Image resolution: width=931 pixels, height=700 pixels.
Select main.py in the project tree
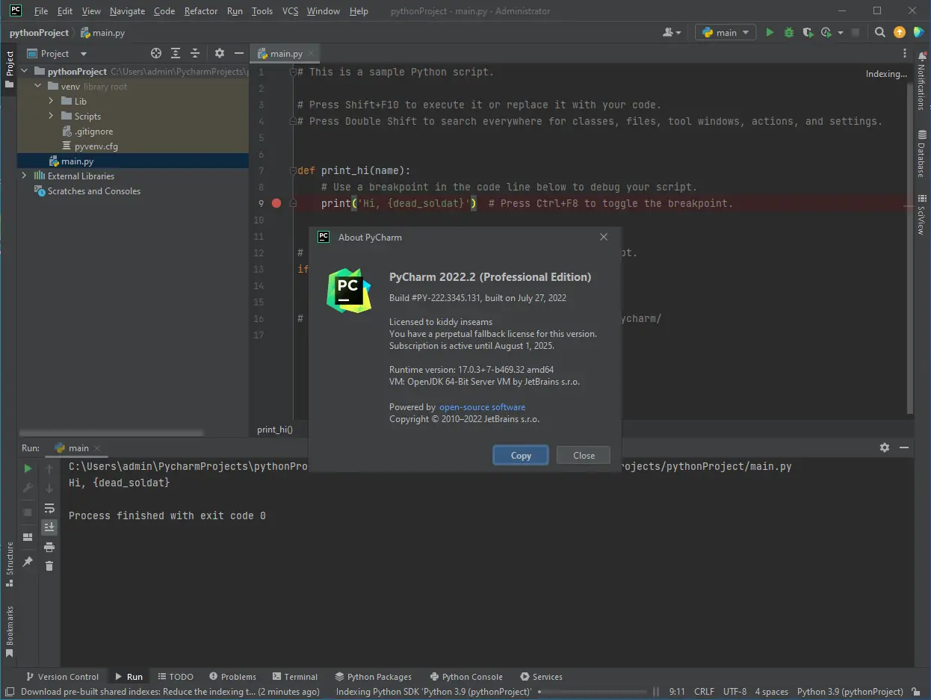(x=77, y=161)
